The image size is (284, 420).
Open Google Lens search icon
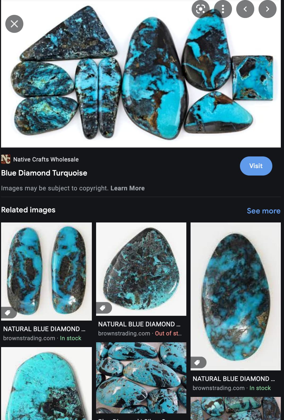201,9
